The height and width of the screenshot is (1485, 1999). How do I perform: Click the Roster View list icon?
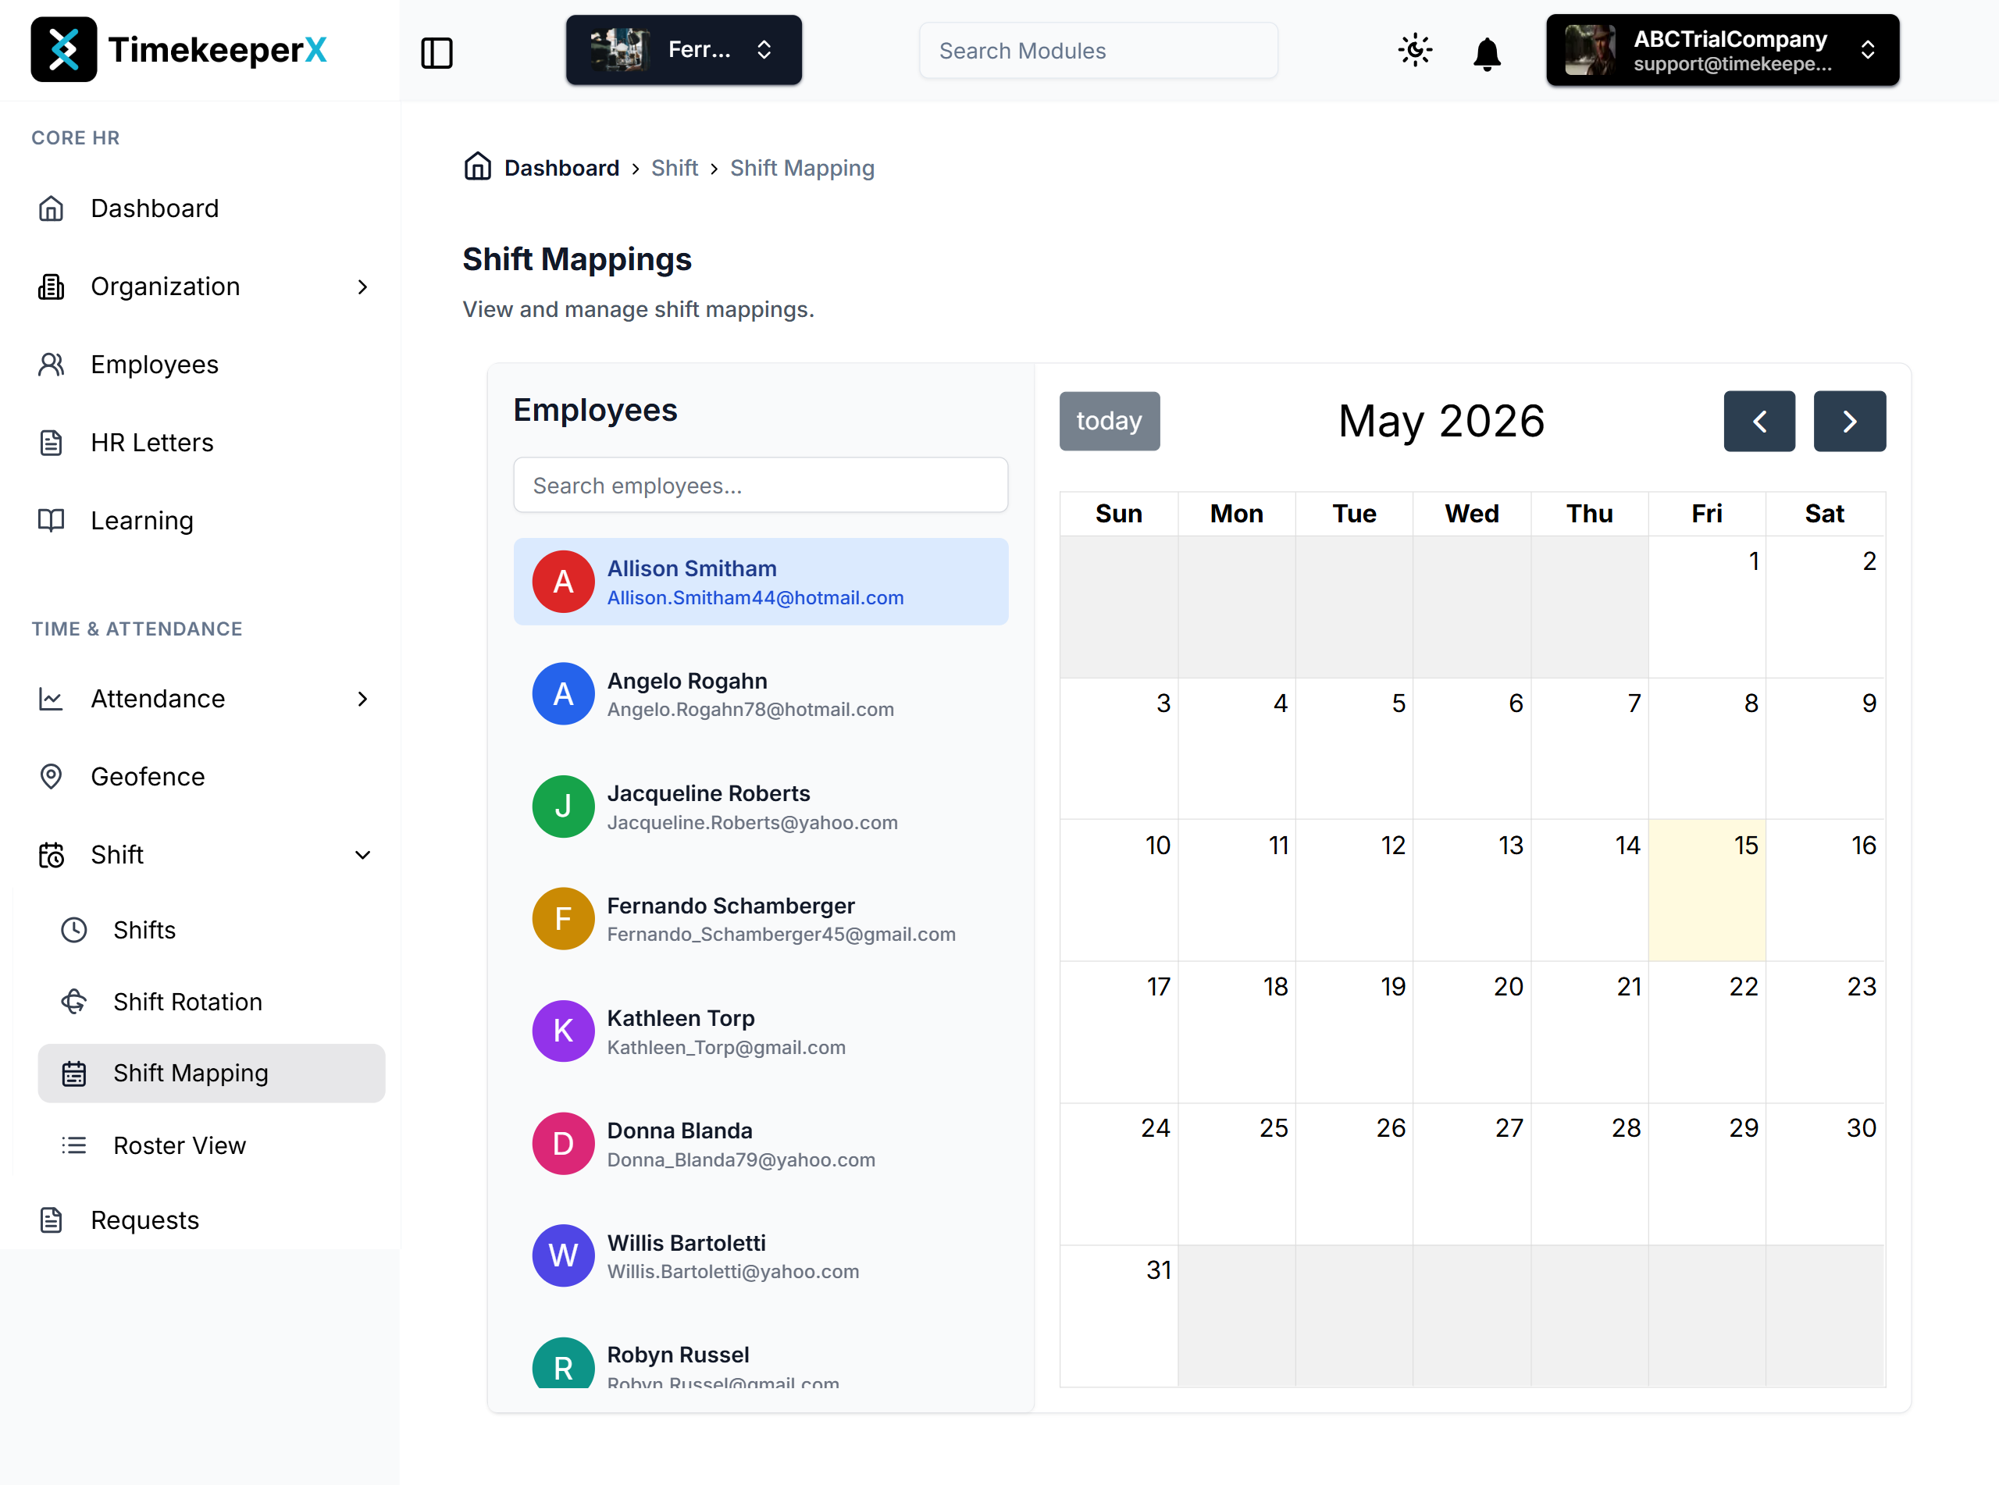[73, 1145]
